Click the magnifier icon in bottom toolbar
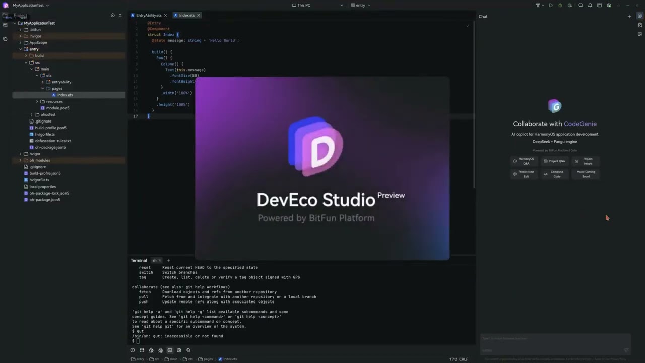Image resolution: width=645 pixels, height=363 pixels. (x=188, y=350)
